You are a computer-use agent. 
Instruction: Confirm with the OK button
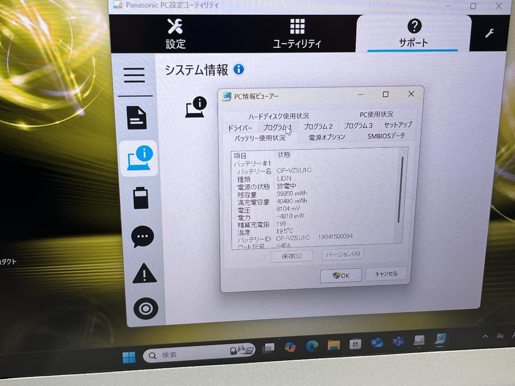[x=341, y=275]
